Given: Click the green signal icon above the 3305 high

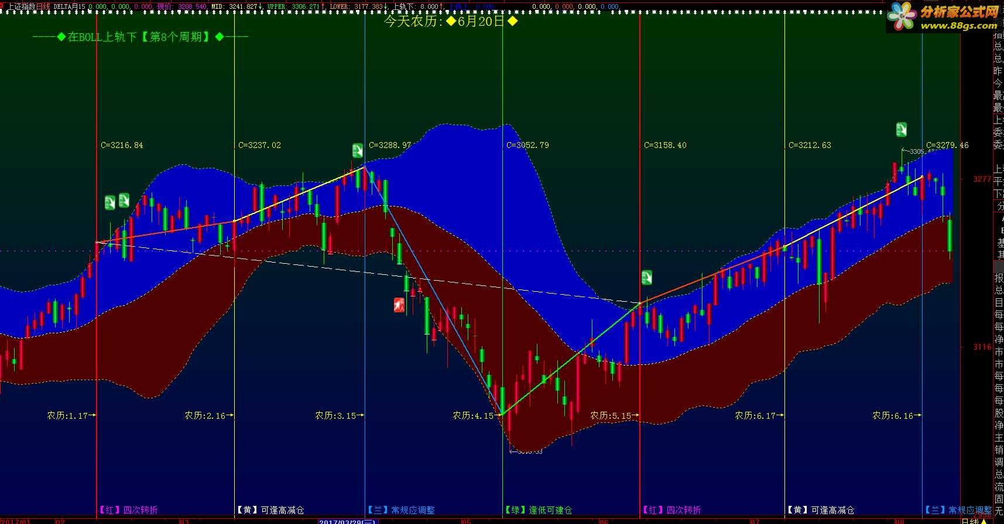Looking at the screenshot, I should [902, 129].
